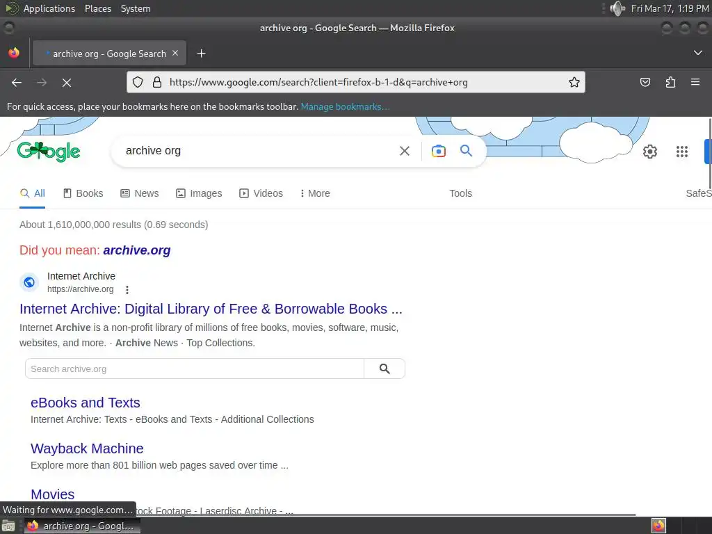This screenshot has height=534, width=712.
Task: Open the Movies sitelink
Action: [52, 494]
